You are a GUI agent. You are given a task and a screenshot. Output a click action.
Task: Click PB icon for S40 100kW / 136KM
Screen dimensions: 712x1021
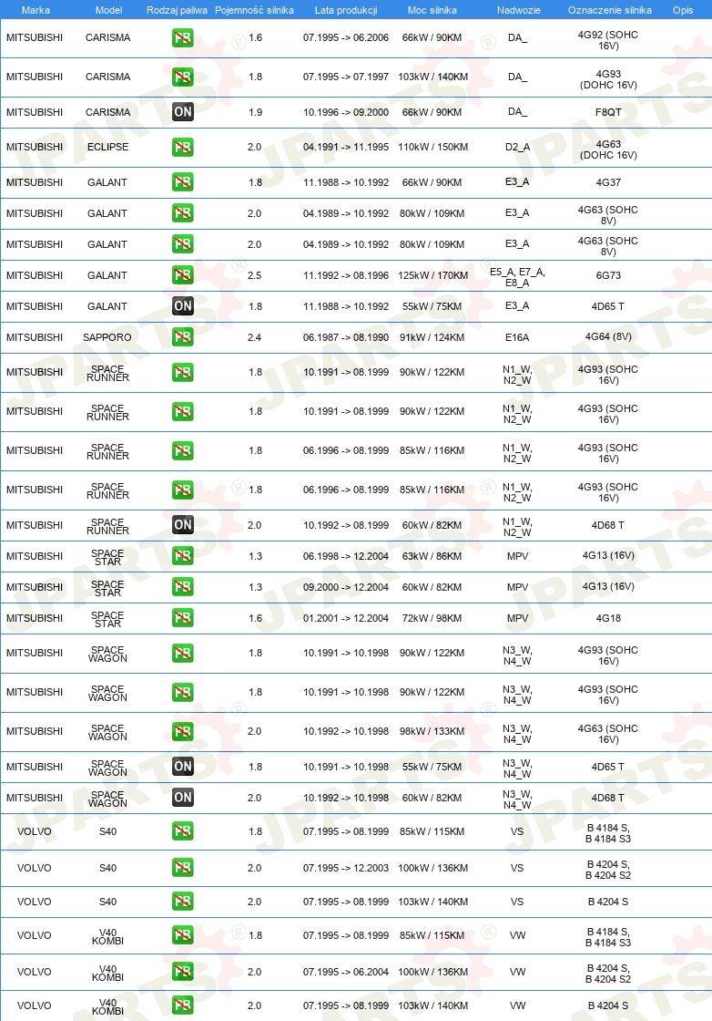(183, 868)
